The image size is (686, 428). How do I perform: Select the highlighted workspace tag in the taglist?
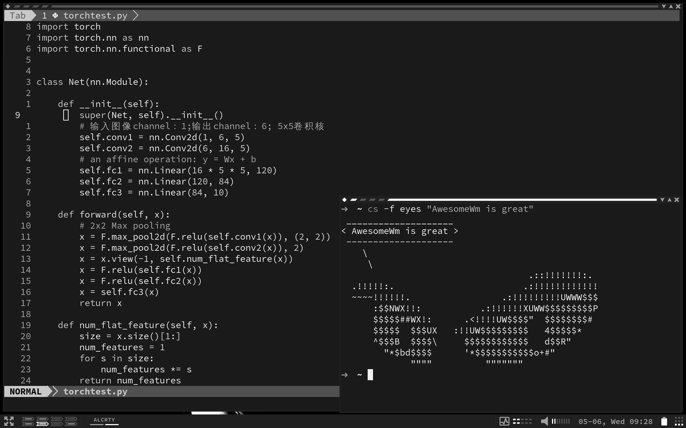click(x=42, y=424)
